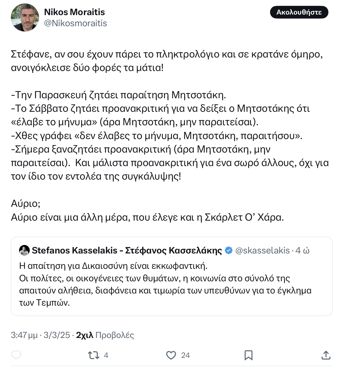View the 2χιλ Προβολές view count

(x=105, y=335)
